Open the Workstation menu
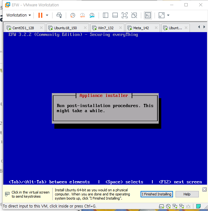 pos(18,15)
